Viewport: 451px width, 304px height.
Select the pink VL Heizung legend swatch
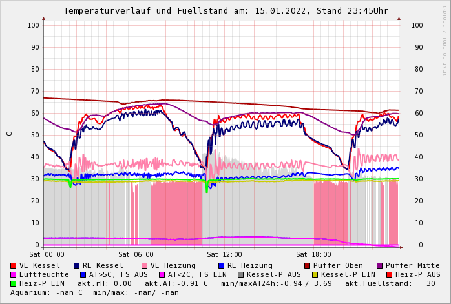(x=145, y=265)
